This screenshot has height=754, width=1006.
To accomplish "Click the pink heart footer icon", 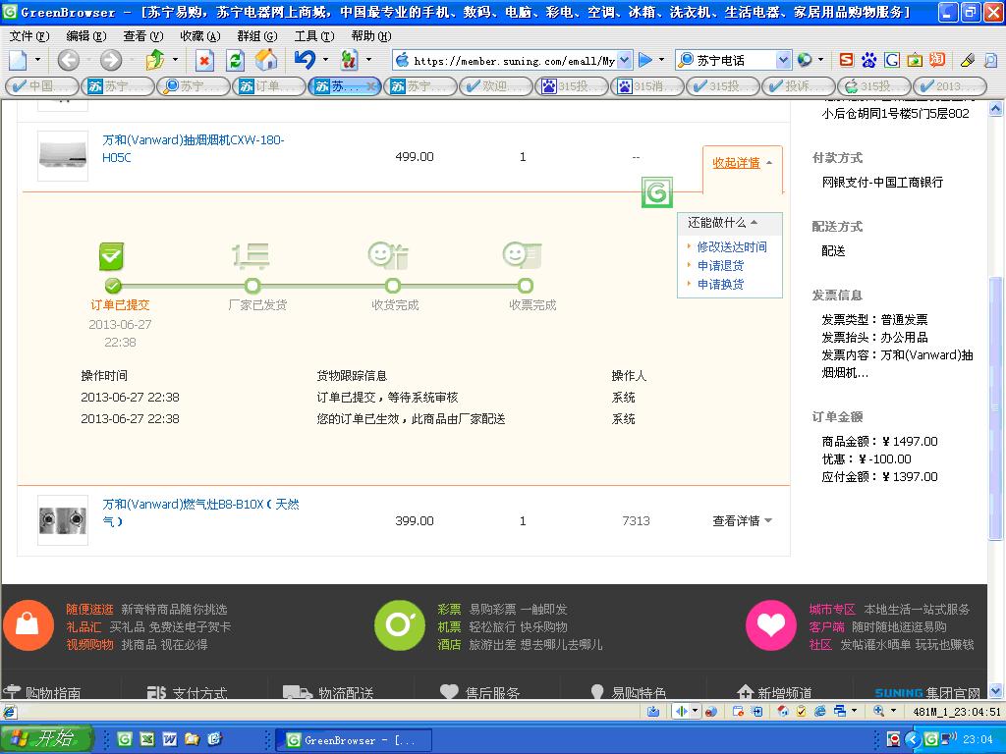I will pyautogui.click(x=771, y=624).
